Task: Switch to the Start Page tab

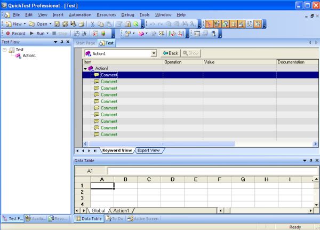Action: click(x=85, y=43)
